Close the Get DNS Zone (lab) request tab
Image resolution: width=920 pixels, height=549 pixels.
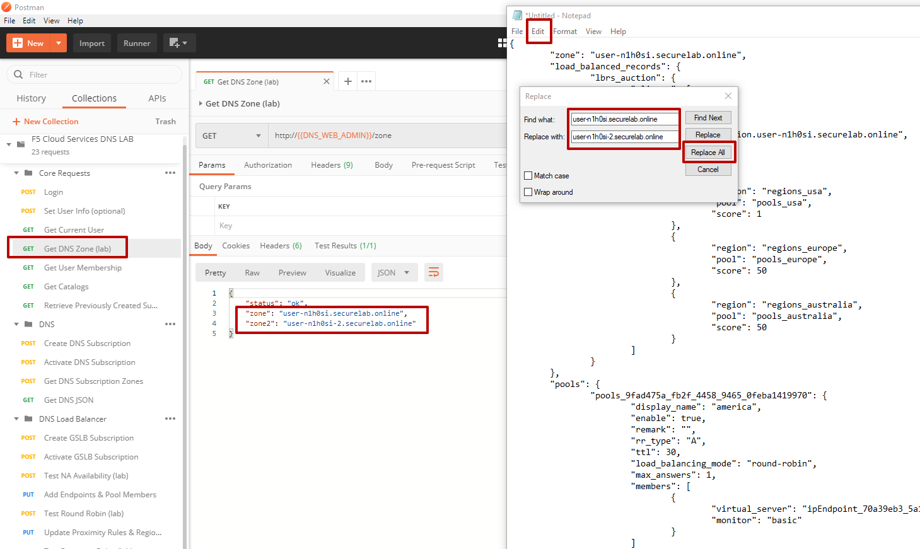pos(327,81)
